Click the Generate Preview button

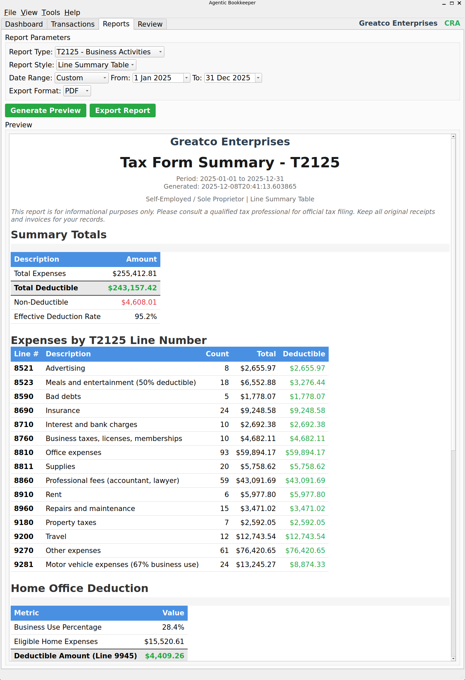tap(46, 111)
